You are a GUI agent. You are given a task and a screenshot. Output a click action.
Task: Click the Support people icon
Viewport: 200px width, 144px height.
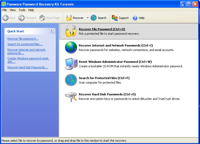coord(115,18)
